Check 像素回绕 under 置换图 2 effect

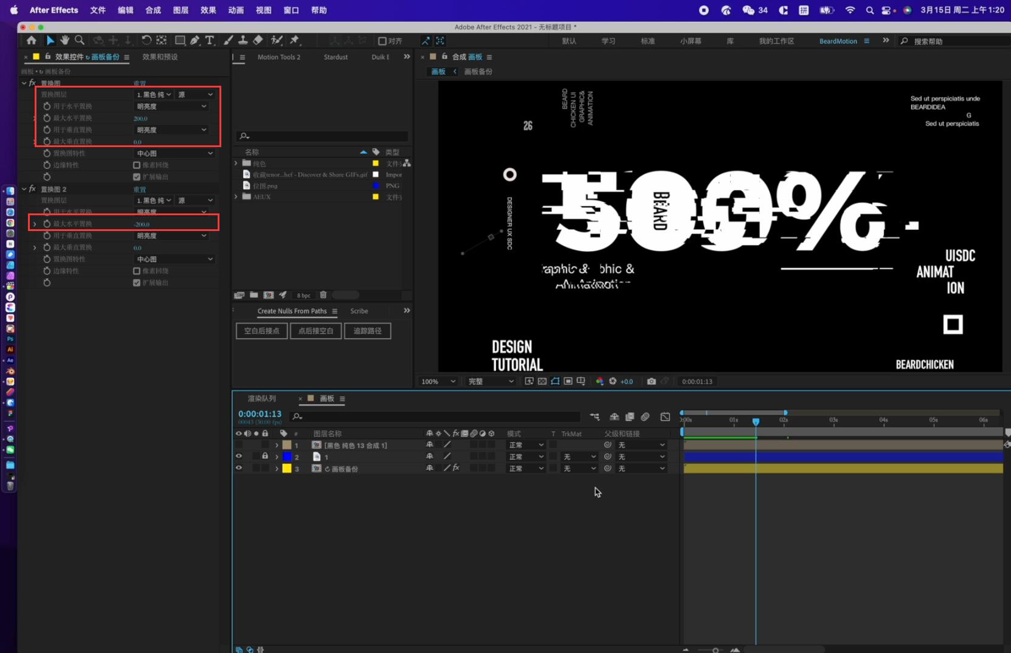(137, 271)
